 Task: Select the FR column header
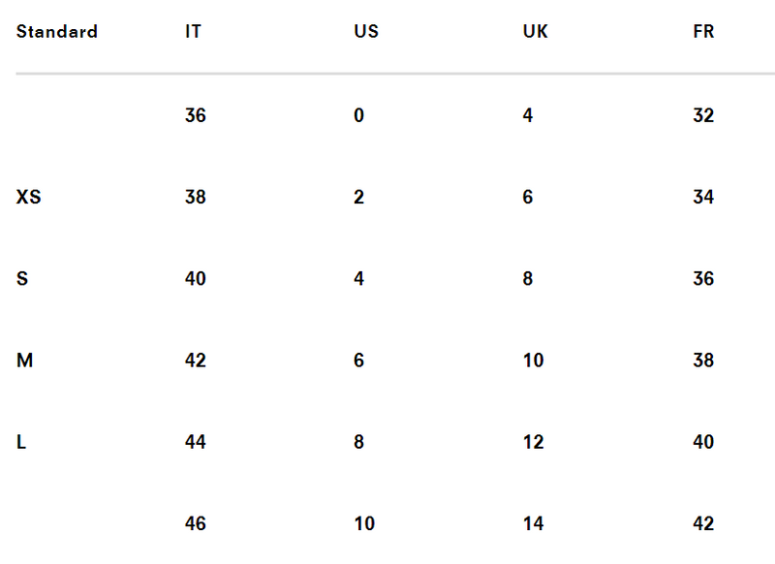[703, 31]
